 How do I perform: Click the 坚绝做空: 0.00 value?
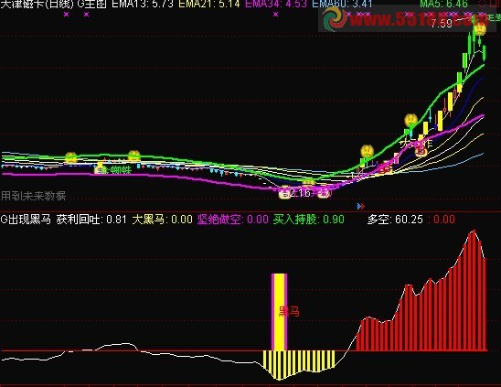click(233, 220)
